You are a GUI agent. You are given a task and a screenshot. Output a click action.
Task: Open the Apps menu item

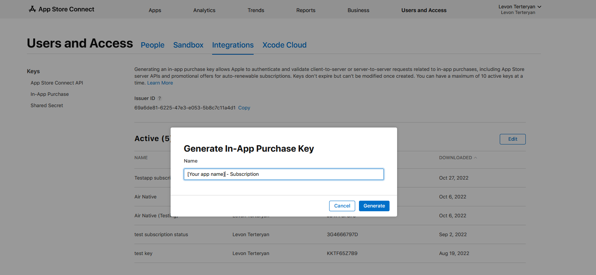[x=155, y=10]
